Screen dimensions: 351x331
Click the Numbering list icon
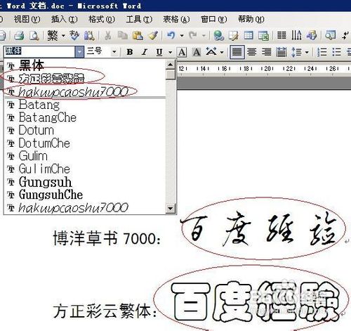[322, 52]
